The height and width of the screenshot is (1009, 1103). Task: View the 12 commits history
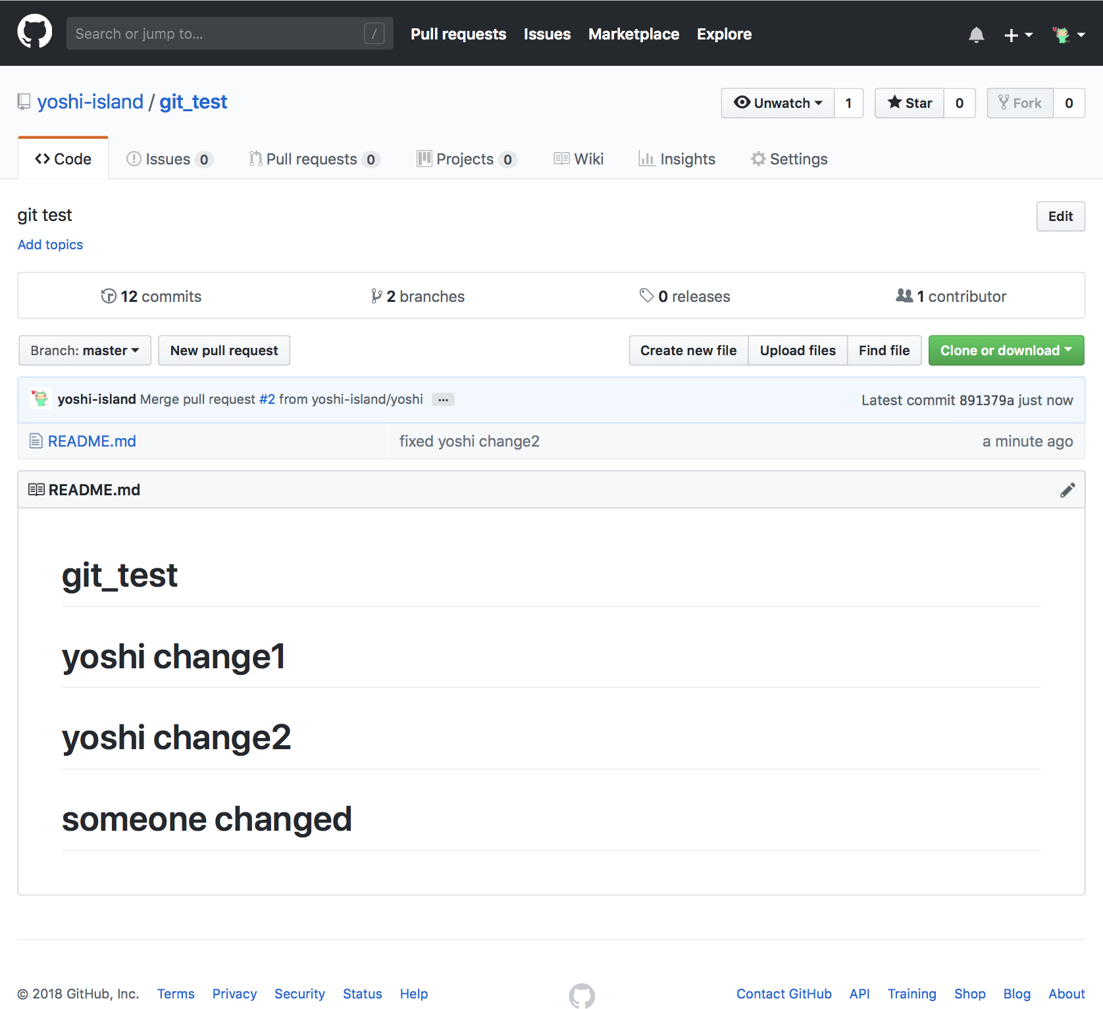151,297
